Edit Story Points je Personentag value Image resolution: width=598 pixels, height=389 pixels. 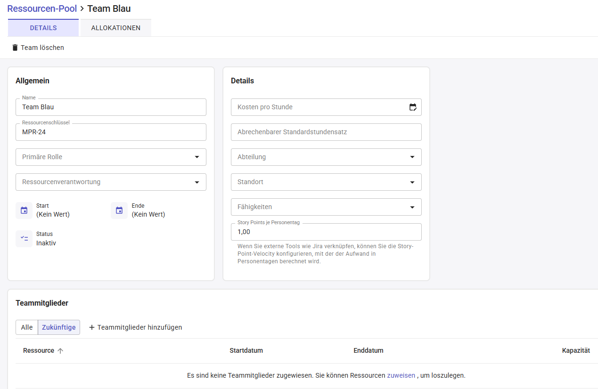[326, 232]
